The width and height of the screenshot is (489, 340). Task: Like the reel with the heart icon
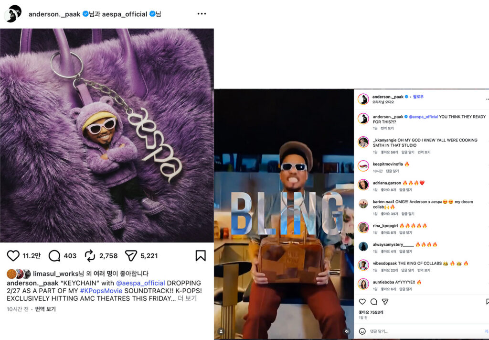point(362,302)
